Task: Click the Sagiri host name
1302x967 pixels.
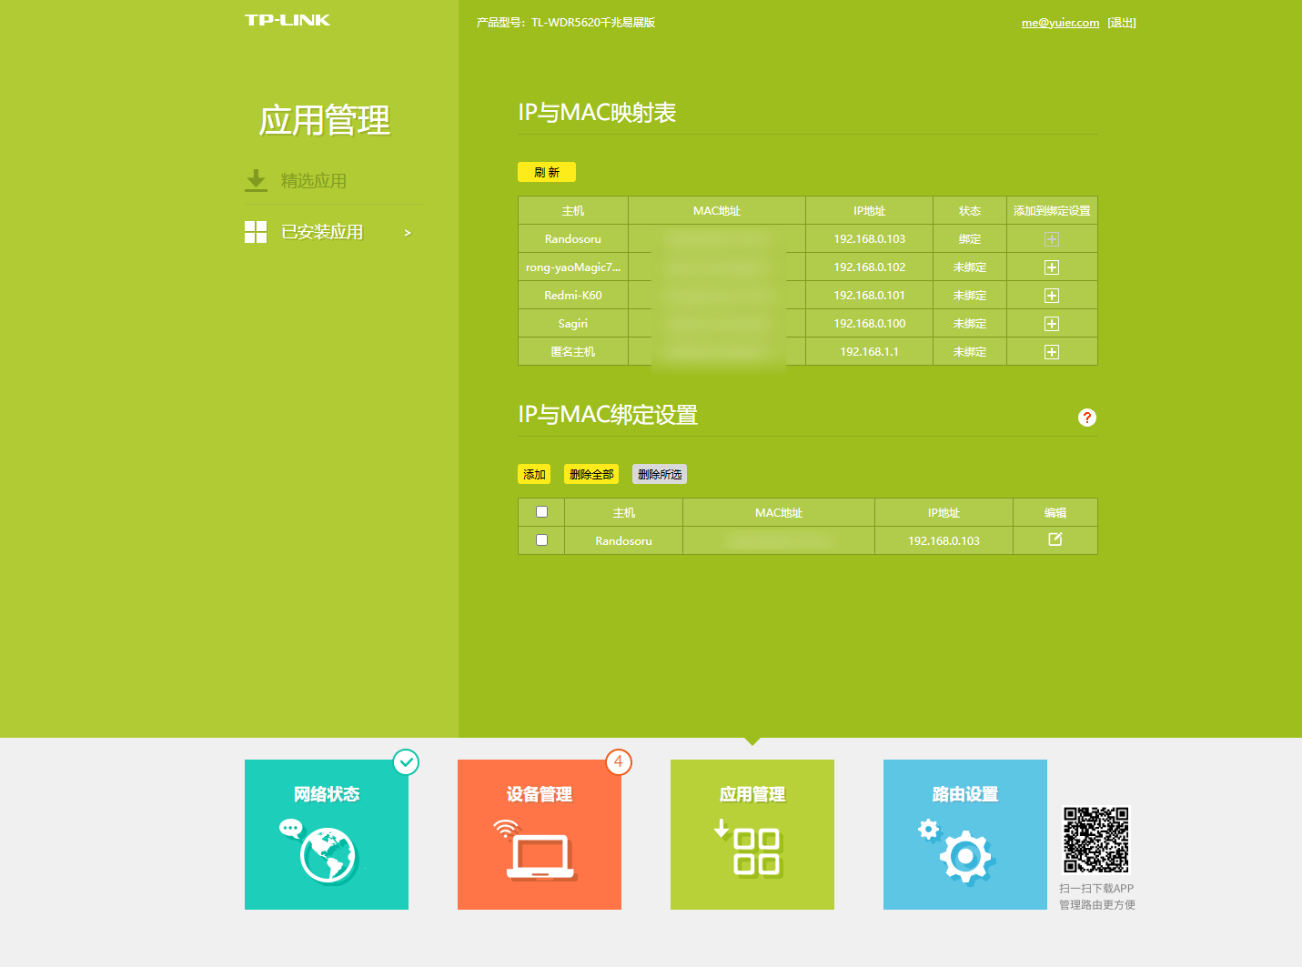Action: pos(573,324)
